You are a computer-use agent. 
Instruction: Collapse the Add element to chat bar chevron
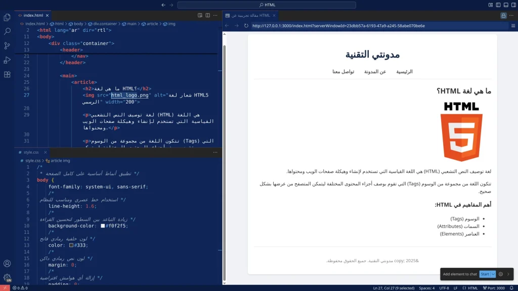[508, 274]
